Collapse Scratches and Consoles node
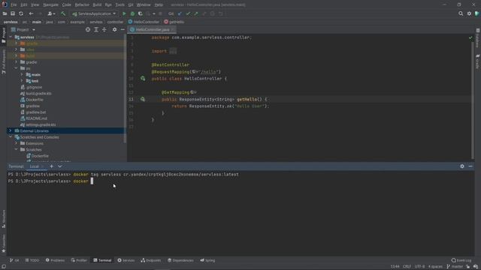The image size is (481, 270). point(11,137)
